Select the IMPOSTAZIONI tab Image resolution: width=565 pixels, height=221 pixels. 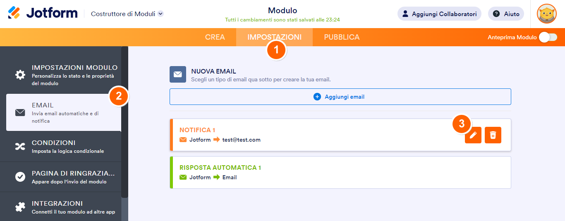274,37
